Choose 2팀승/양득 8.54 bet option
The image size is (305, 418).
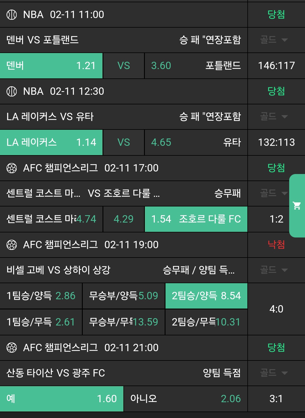click(206, 296)
